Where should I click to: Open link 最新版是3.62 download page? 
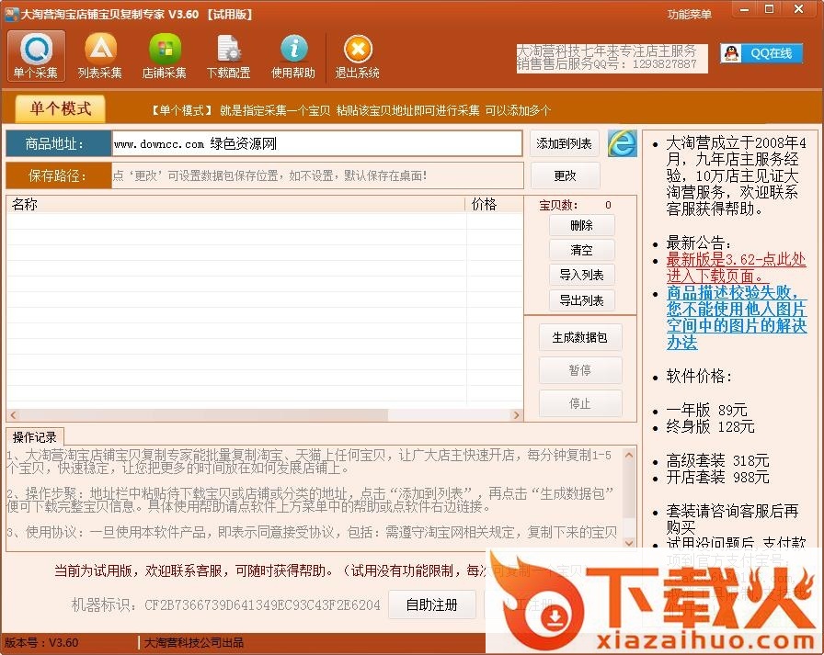pos(736,267)
